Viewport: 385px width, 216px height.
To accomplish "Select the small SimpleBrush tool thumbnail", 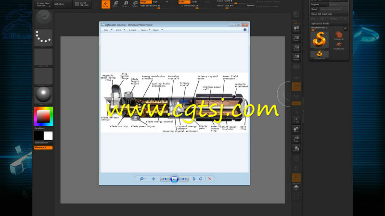I will click(x=319, y=54).
